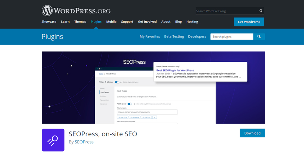
Task: Open the Hosting page
Action: [x=192, y=22]
